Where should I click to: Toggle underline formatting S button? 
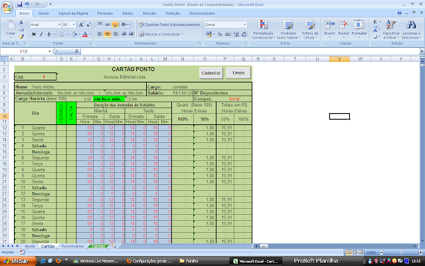pos(48,34)
